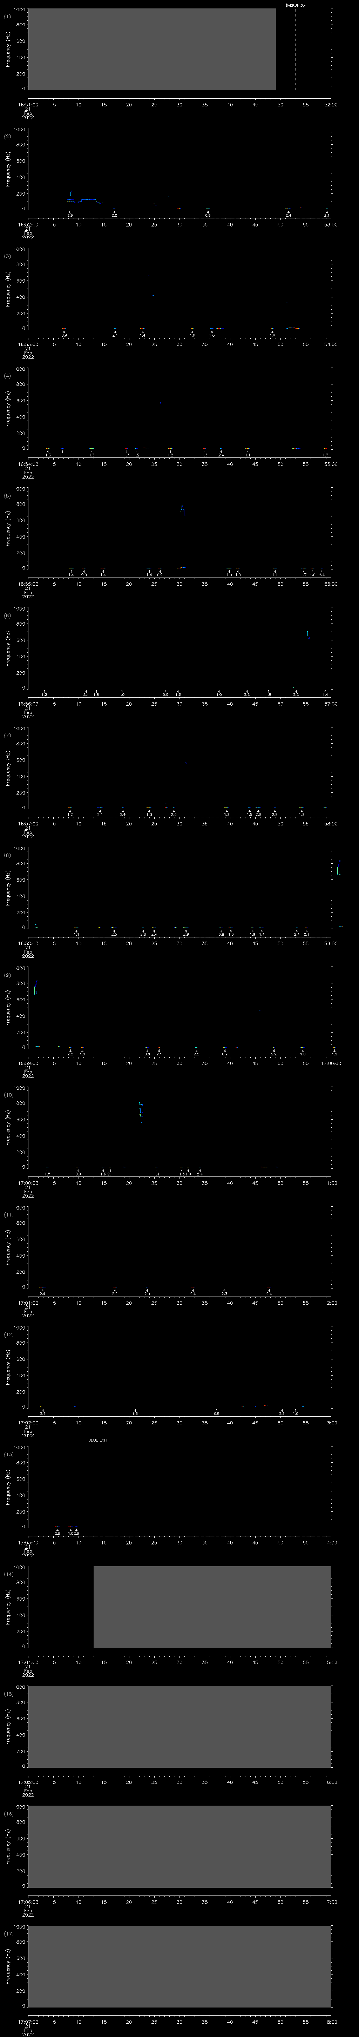This screenshot has height=2037, width=359.
Task: Click the dashed ADDET_OFF vertical line in panel (13)
Action: pos(99,1486)
